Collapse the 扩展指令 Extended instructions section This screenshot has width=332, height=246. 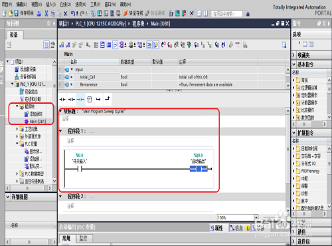(294, 133)
